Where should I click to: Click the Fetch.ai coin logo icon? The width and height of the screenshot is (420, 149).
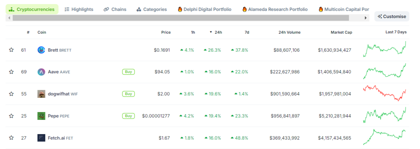[41, 138]
